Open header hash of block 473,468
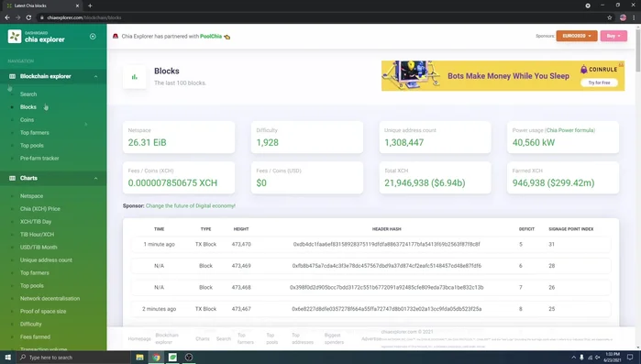This screenshot has height=364, width=641. (x=386, y=287)
